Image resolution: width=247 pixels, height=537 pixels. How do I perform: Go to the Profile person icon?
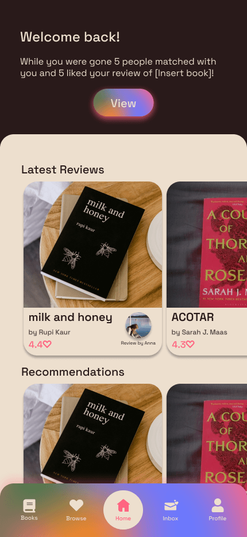(218, 505)
